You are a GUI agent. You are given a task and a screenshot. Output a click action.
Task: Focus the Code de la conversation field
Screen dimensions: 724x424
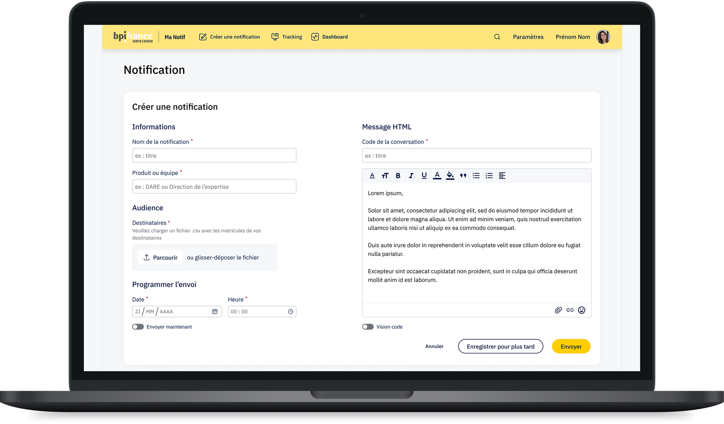(x=477, y=155)
